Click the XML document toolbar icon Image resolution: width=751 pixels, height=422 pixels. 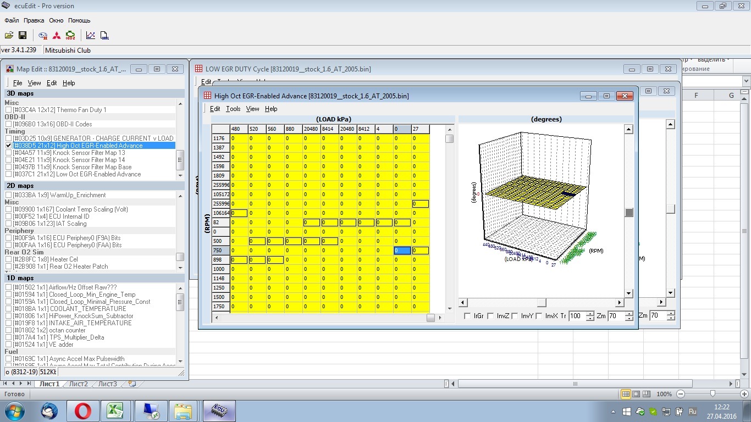click(x=104, y=36)
